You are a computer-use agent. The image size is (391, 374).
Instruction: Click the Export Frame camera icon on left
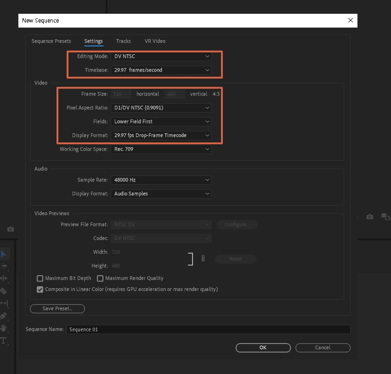pyautogui.click(x=11, y=229)
